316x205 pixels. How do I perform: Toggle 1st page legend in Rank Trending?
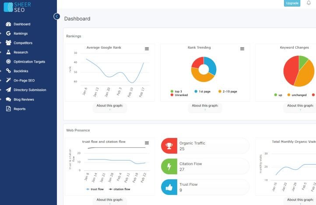pyautogui.click(x=202, y=92)
